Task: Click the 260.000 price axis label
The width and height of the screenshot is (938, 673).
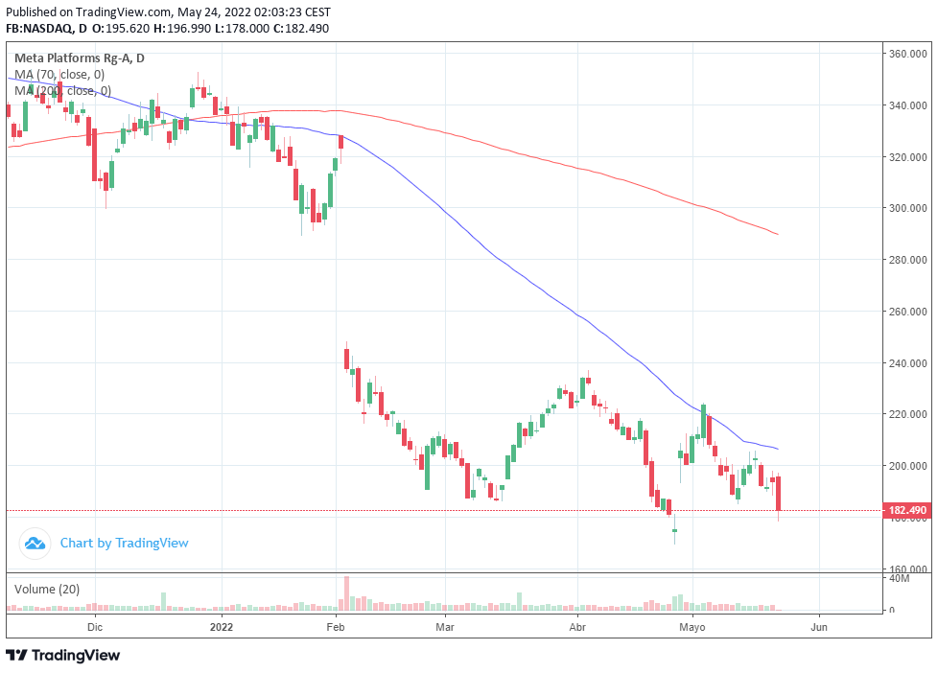Action: coord(908,312)
